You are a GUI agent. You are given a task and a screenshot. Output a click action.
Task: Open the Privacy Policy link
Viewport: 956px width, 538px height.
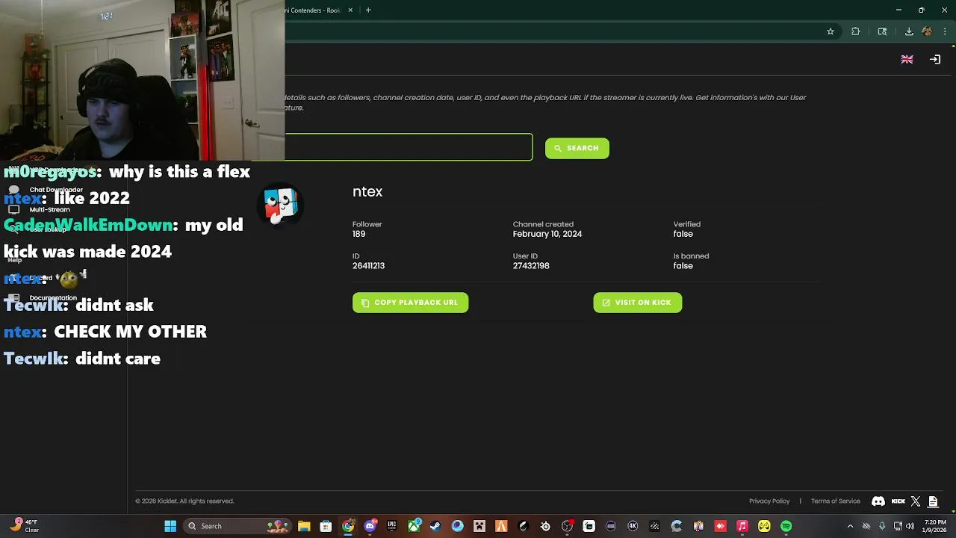(x=769, y=501)
